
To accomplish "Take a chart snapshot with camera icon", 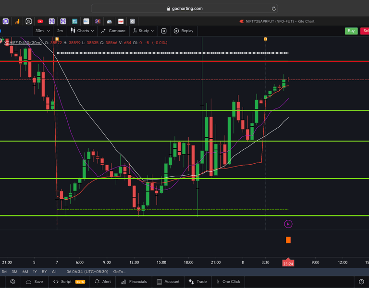I will 164,31.
